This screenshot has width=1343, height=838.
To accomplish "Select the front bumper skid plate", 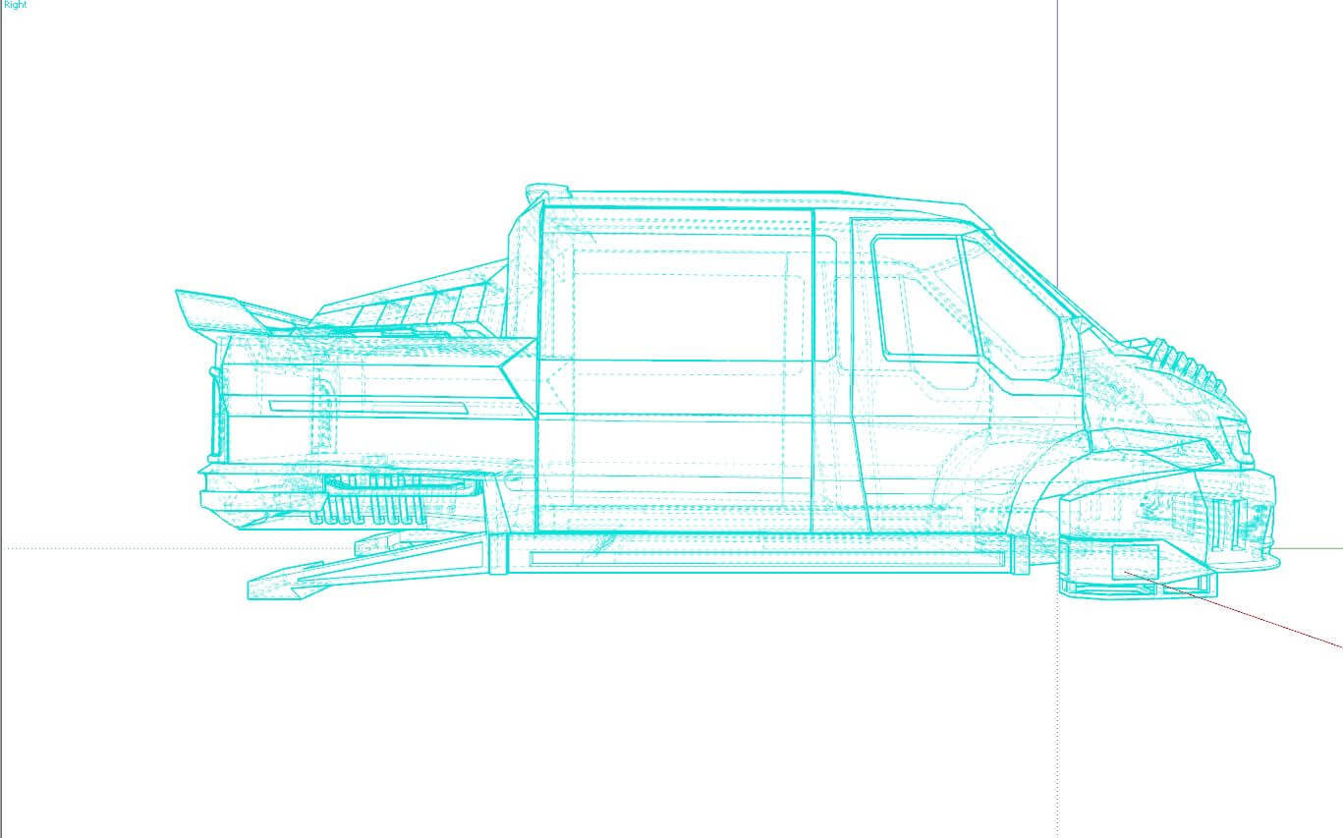I will [1140, 587].
